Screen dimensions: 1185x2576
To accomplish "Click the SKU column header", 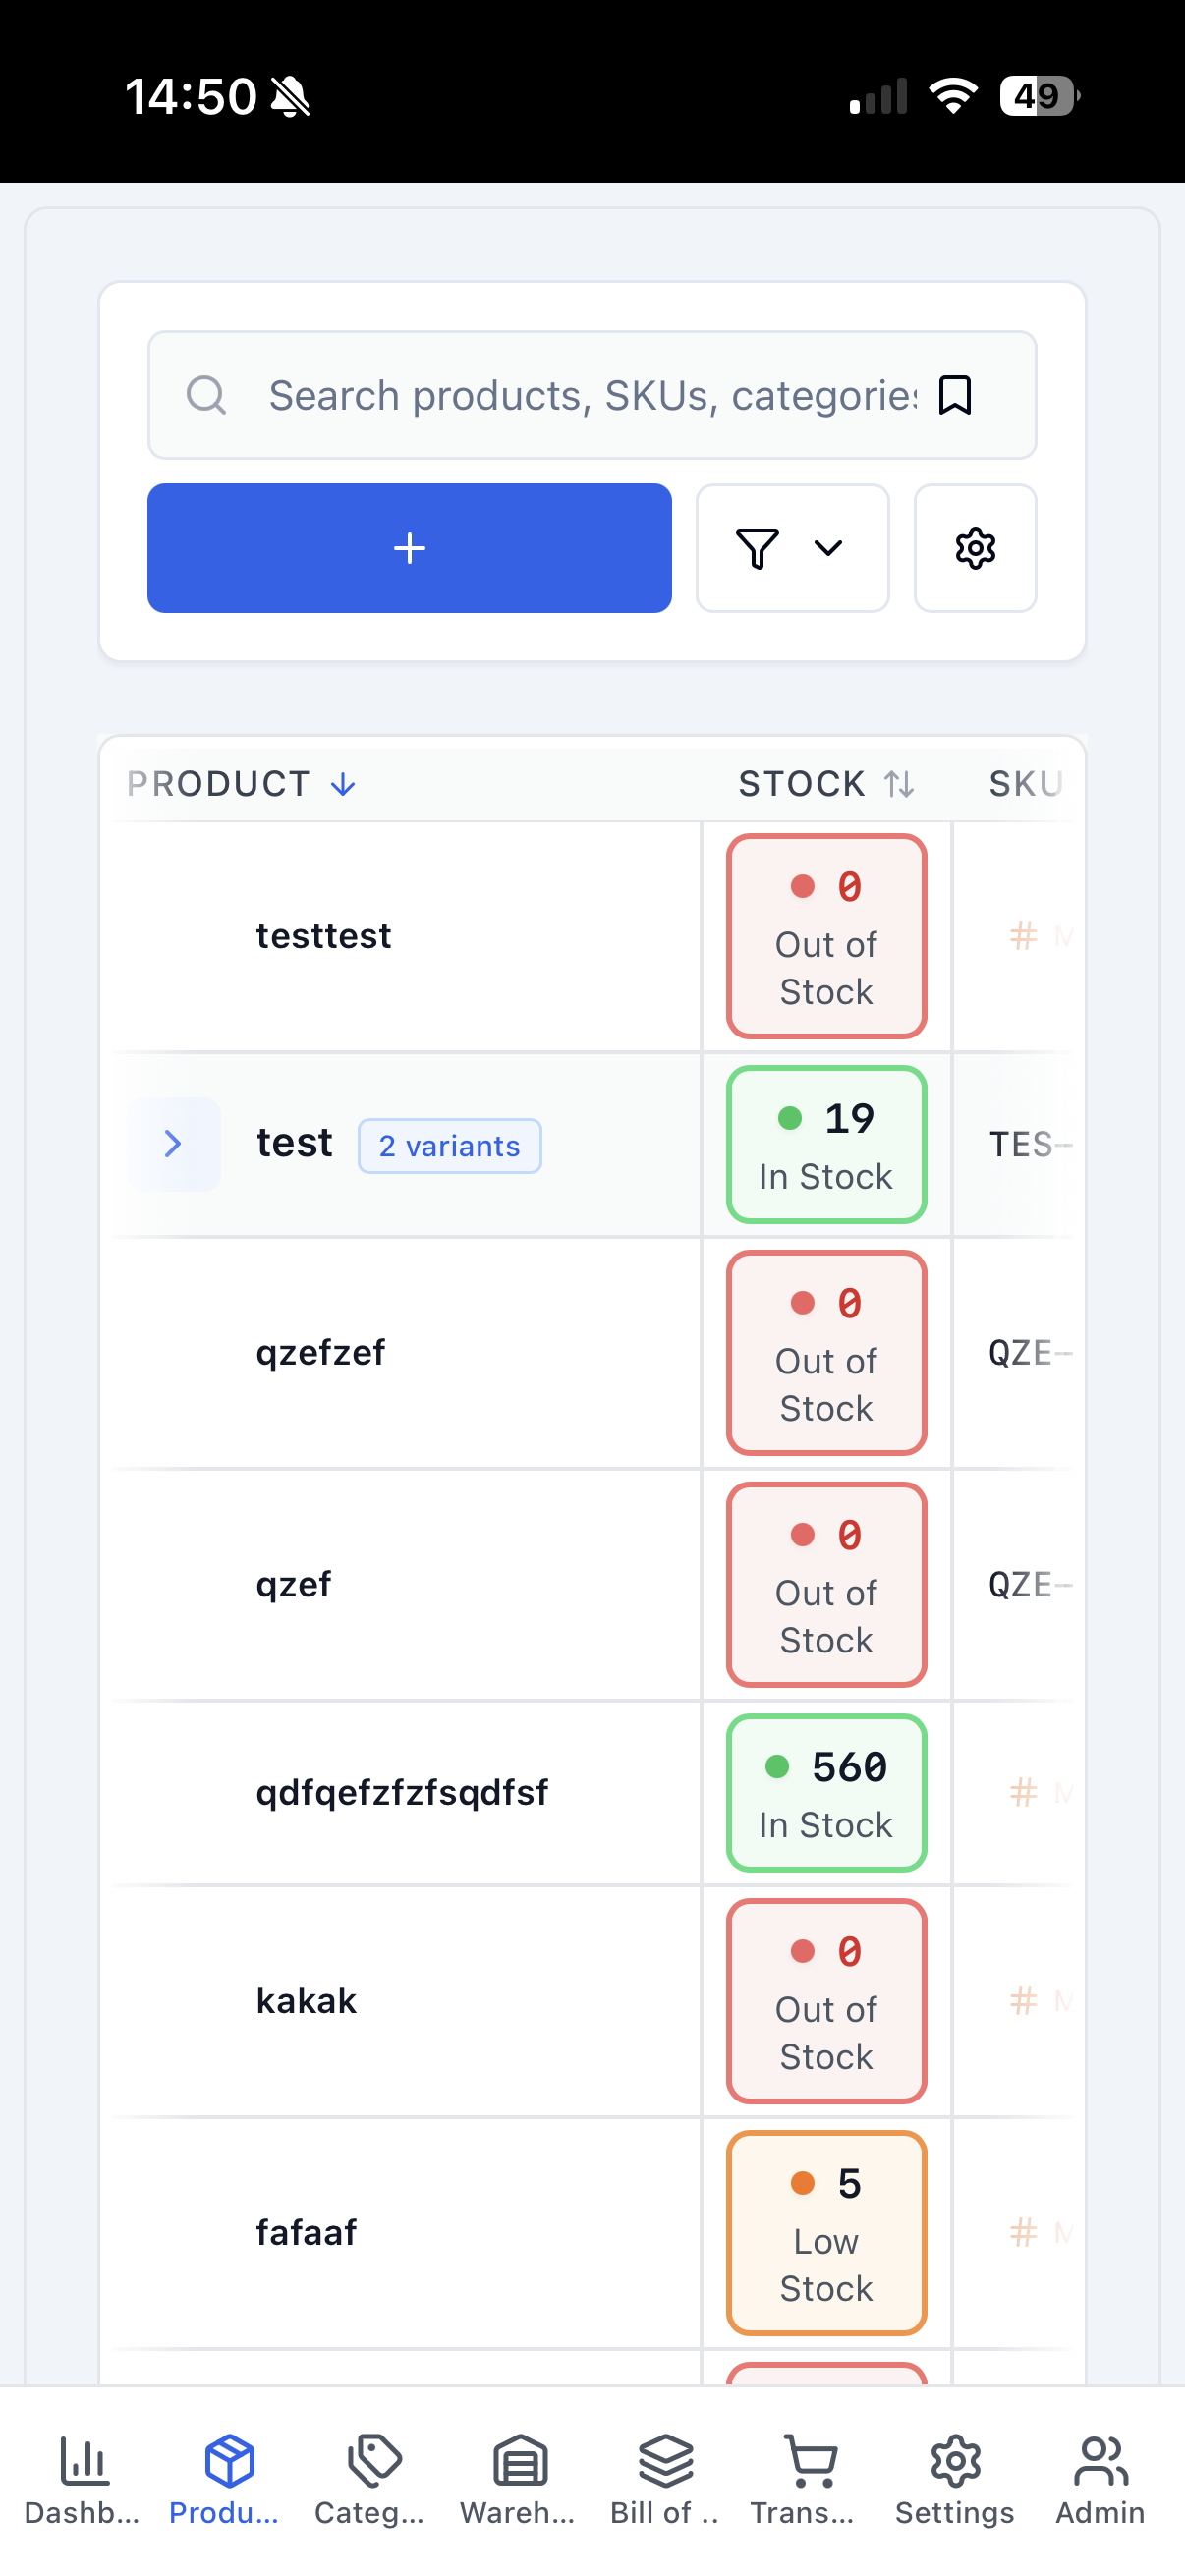I will point(1025,784).
